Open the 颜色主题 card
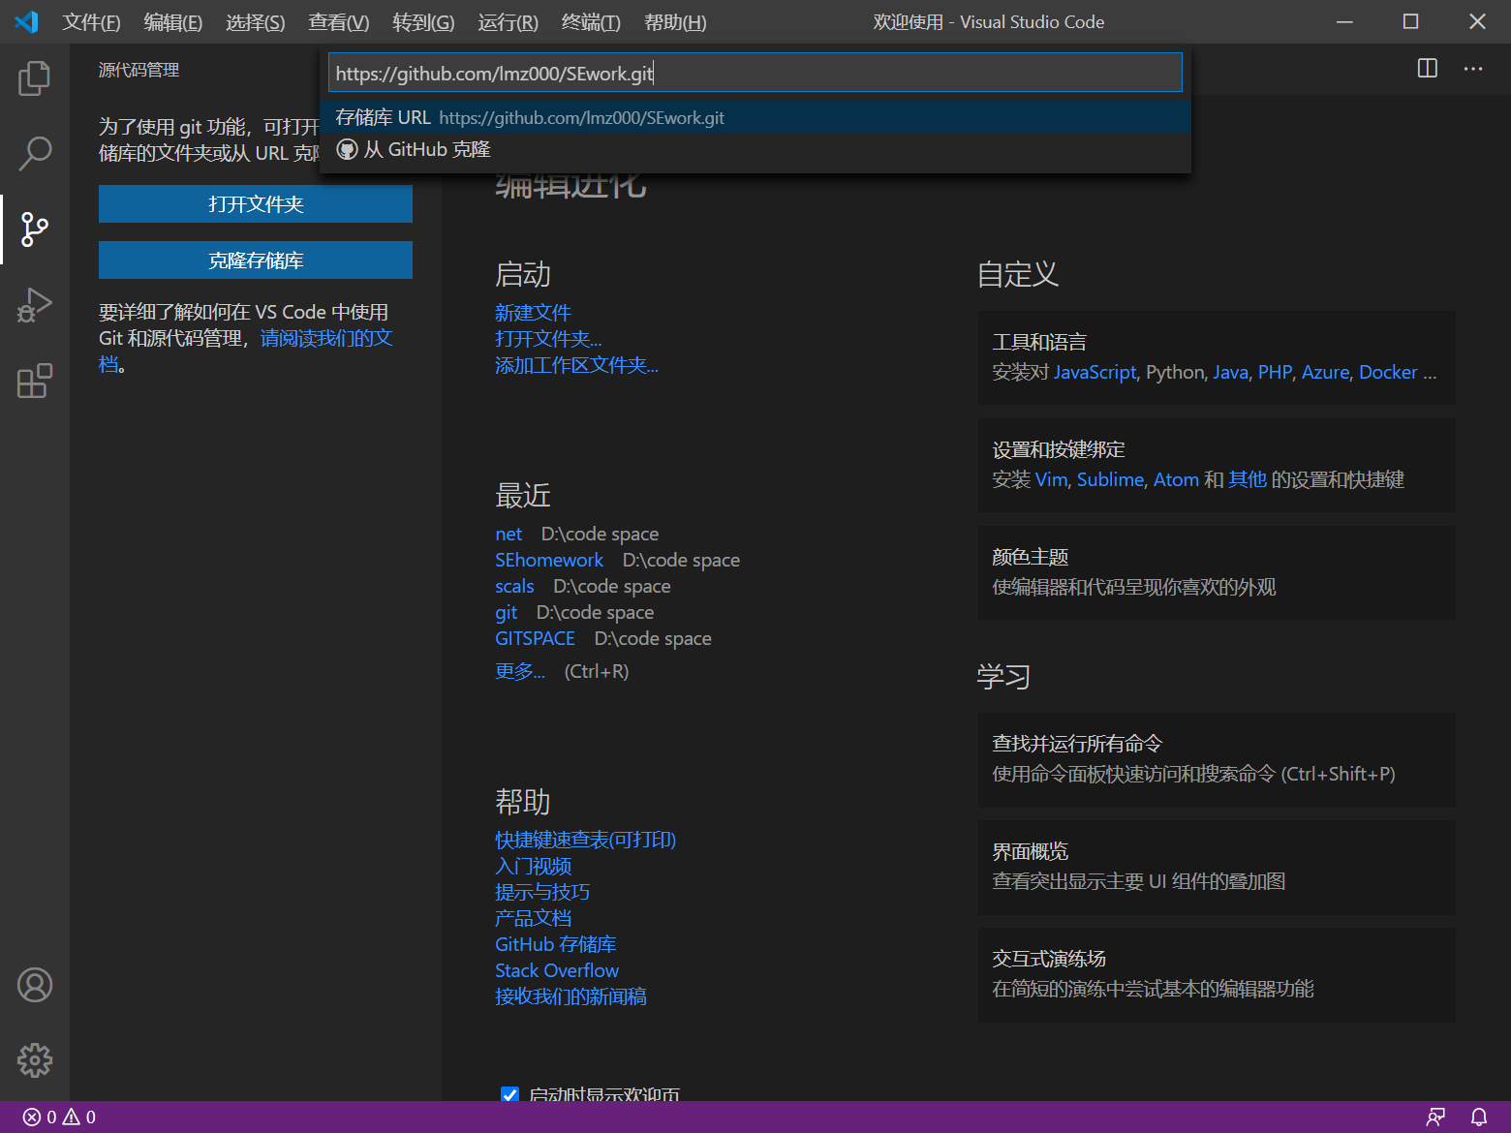The image size is (1511, 1133). pos(1217,572)
